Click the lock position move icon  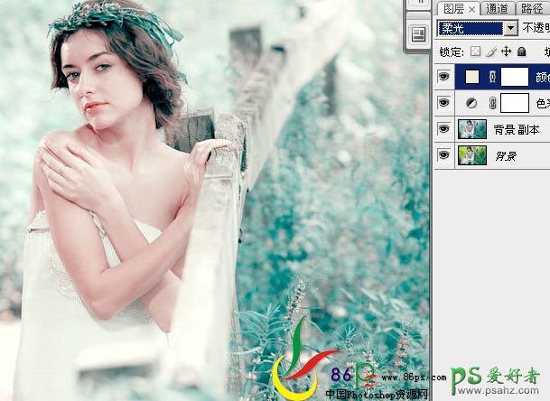[506, 52]
